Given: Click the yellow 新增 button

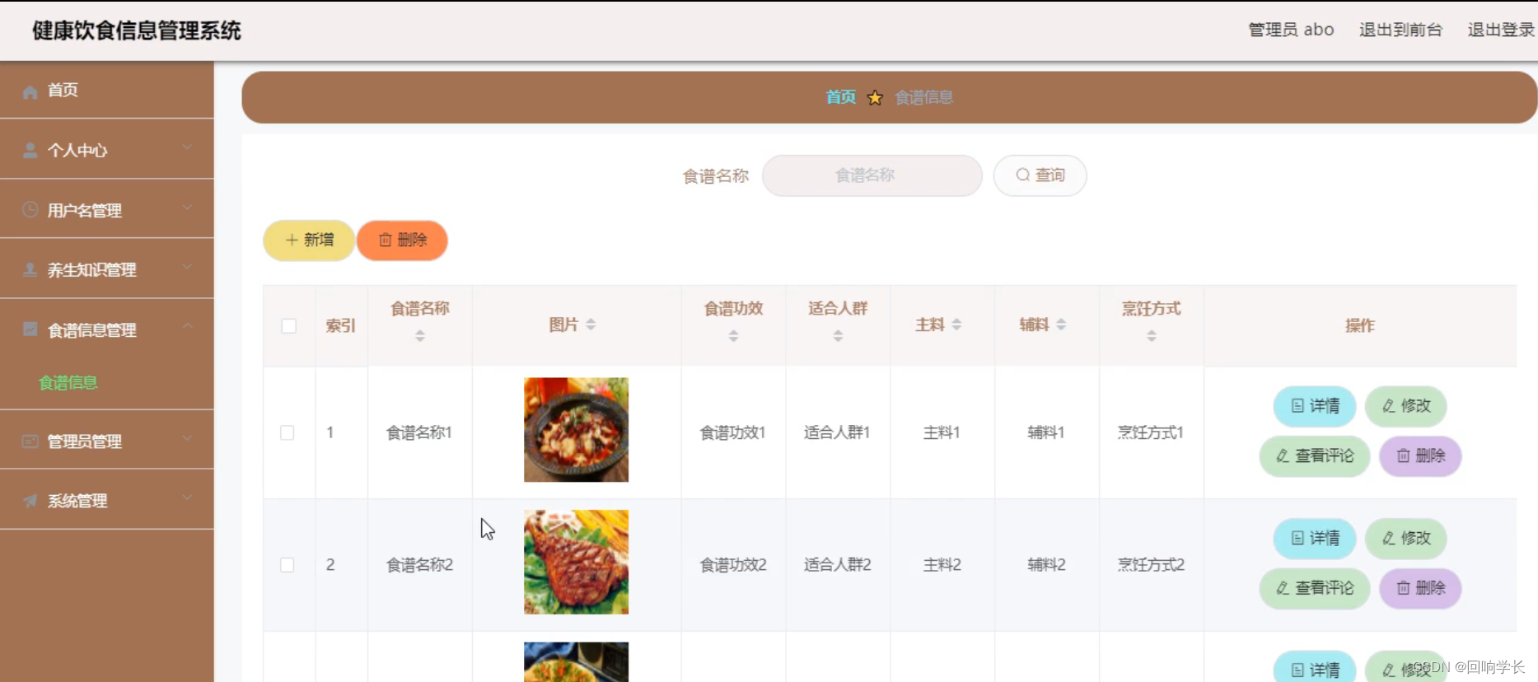Looking at the screenshot, I should [309, 241].
